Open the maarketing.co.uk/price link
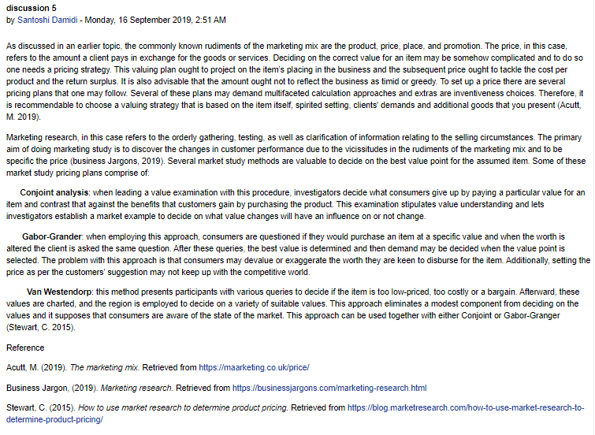This screenshot has height=435, width=595. [254, 367]
